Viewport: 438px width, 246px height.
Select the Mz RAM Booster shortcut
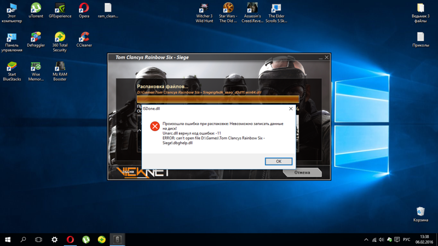[60, 72]
